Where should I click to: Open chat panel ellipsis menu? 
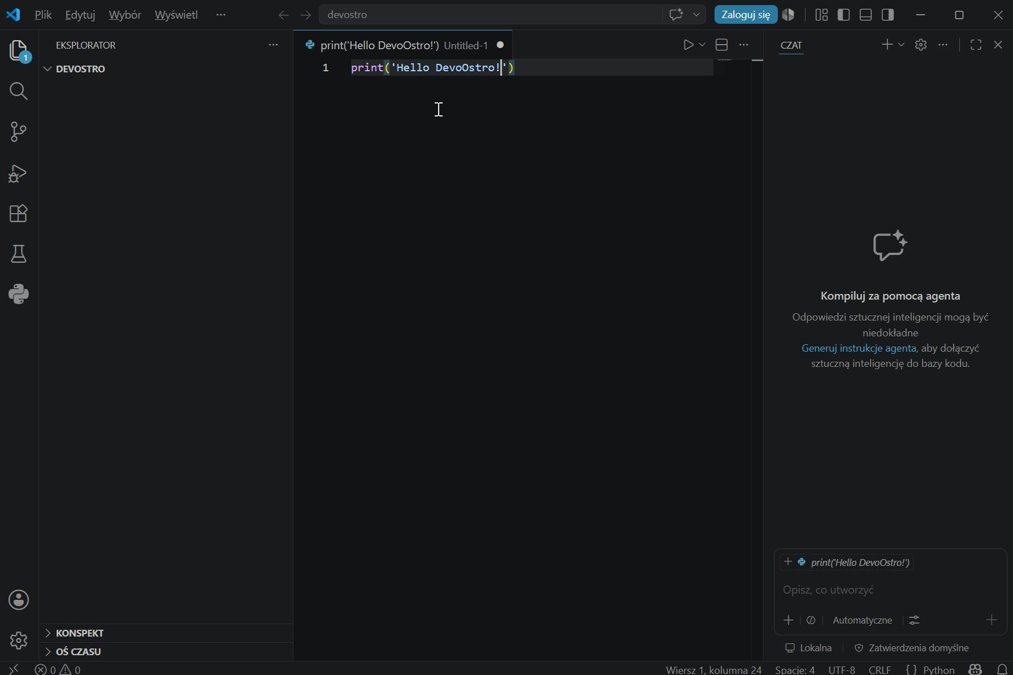[943, 45]
